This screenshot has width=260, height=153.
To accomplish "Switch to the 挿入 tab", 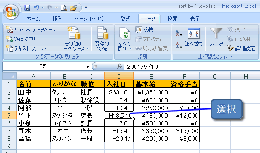I will click(x=57, y=19).
